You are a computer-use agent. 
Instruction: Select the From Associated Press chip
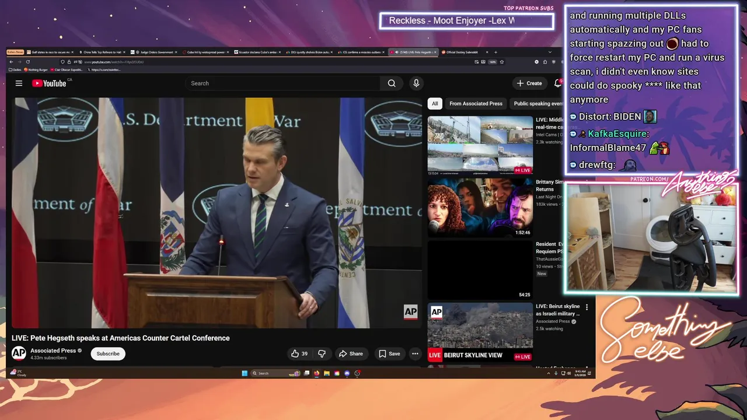point(476,103)
